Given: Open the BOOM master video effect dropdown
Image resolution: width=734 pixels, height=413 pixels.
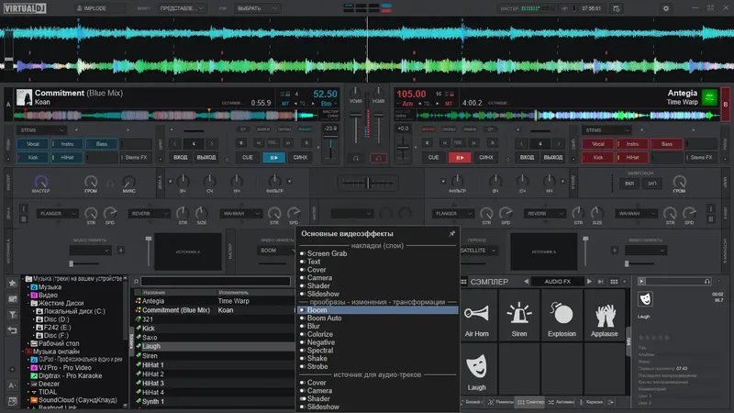Looking at the screenshot, I should click(x=277, y=251).
